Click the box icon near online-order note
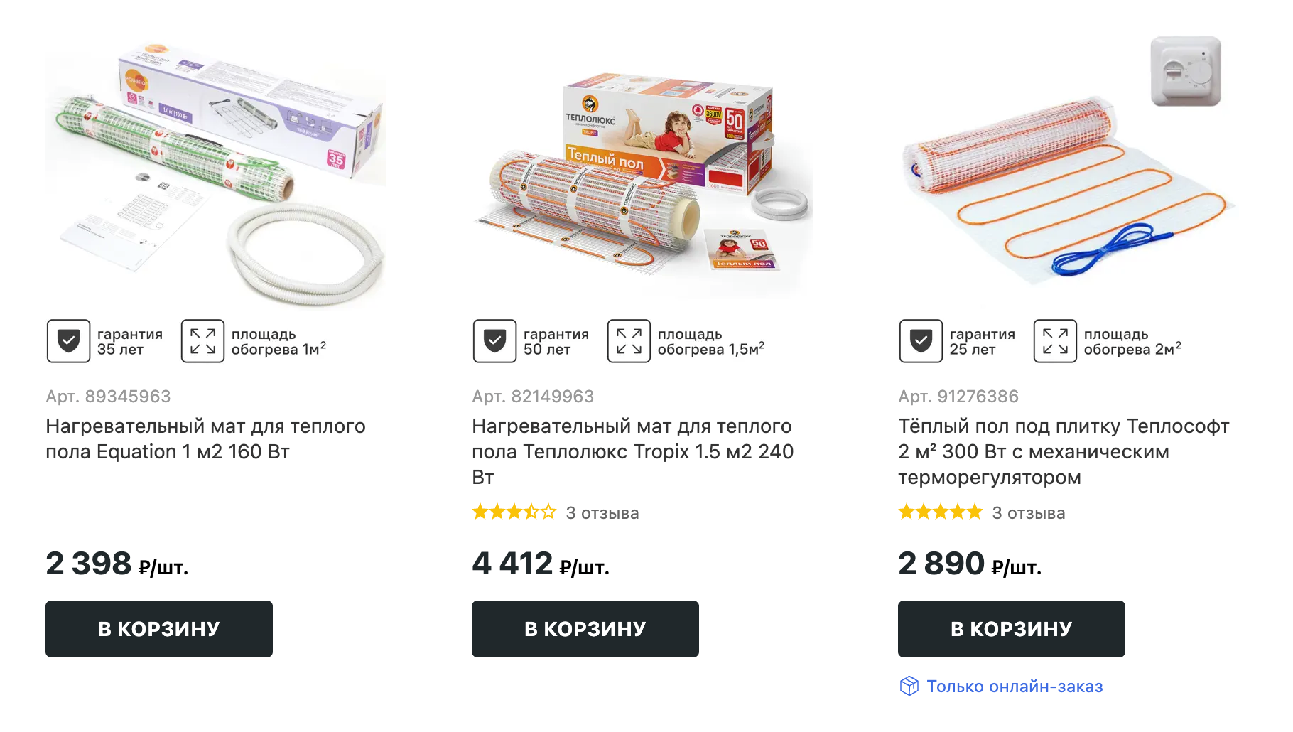 click(x=909, y=686)
